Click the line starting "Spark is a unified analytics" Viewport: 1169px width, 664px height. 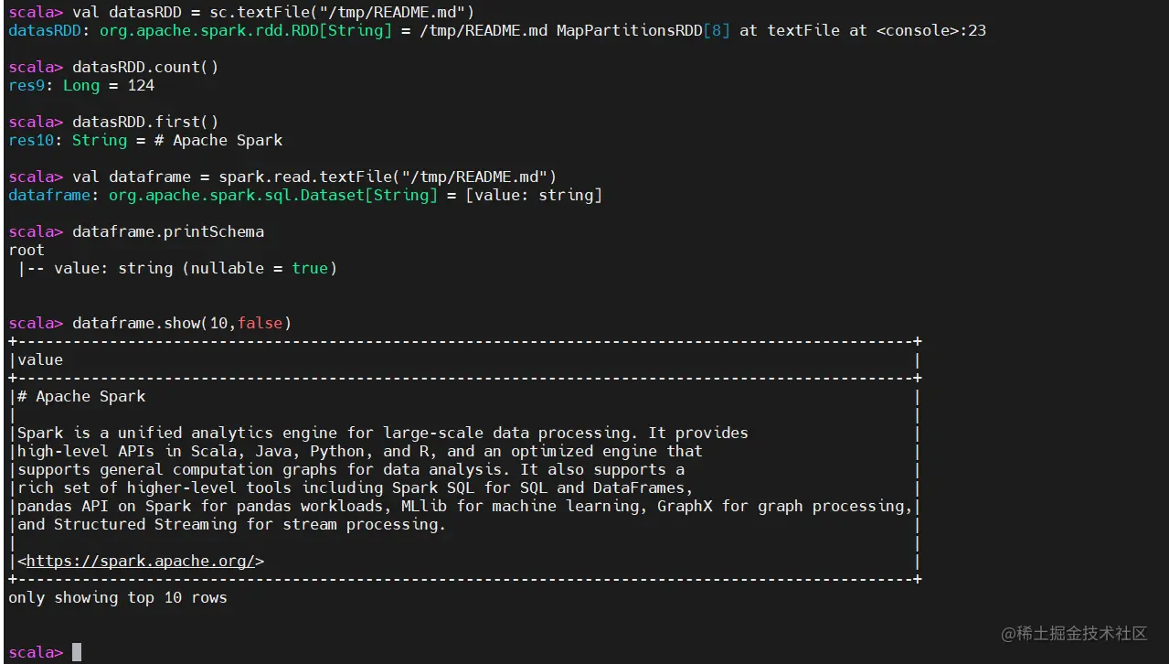[x=383, y=433]
